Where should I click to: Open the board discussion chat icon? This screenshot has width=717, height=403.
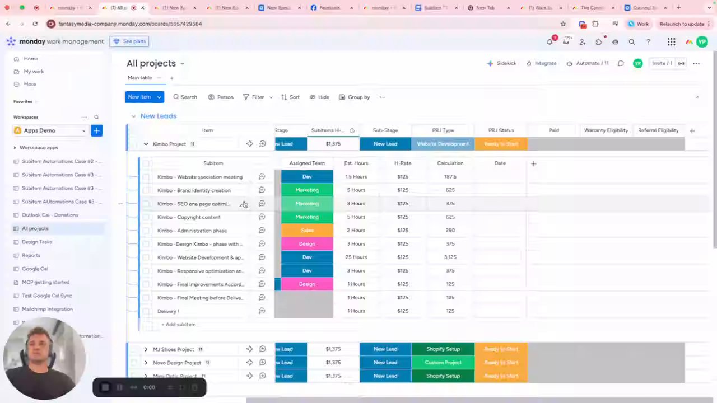[x=621, y=63]
